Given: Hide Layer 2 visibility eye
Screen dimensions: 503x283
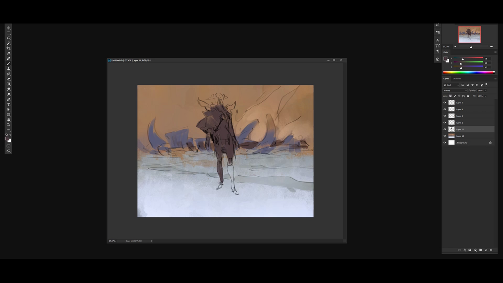Looking at the screenshot, I should tap(445, 123).
